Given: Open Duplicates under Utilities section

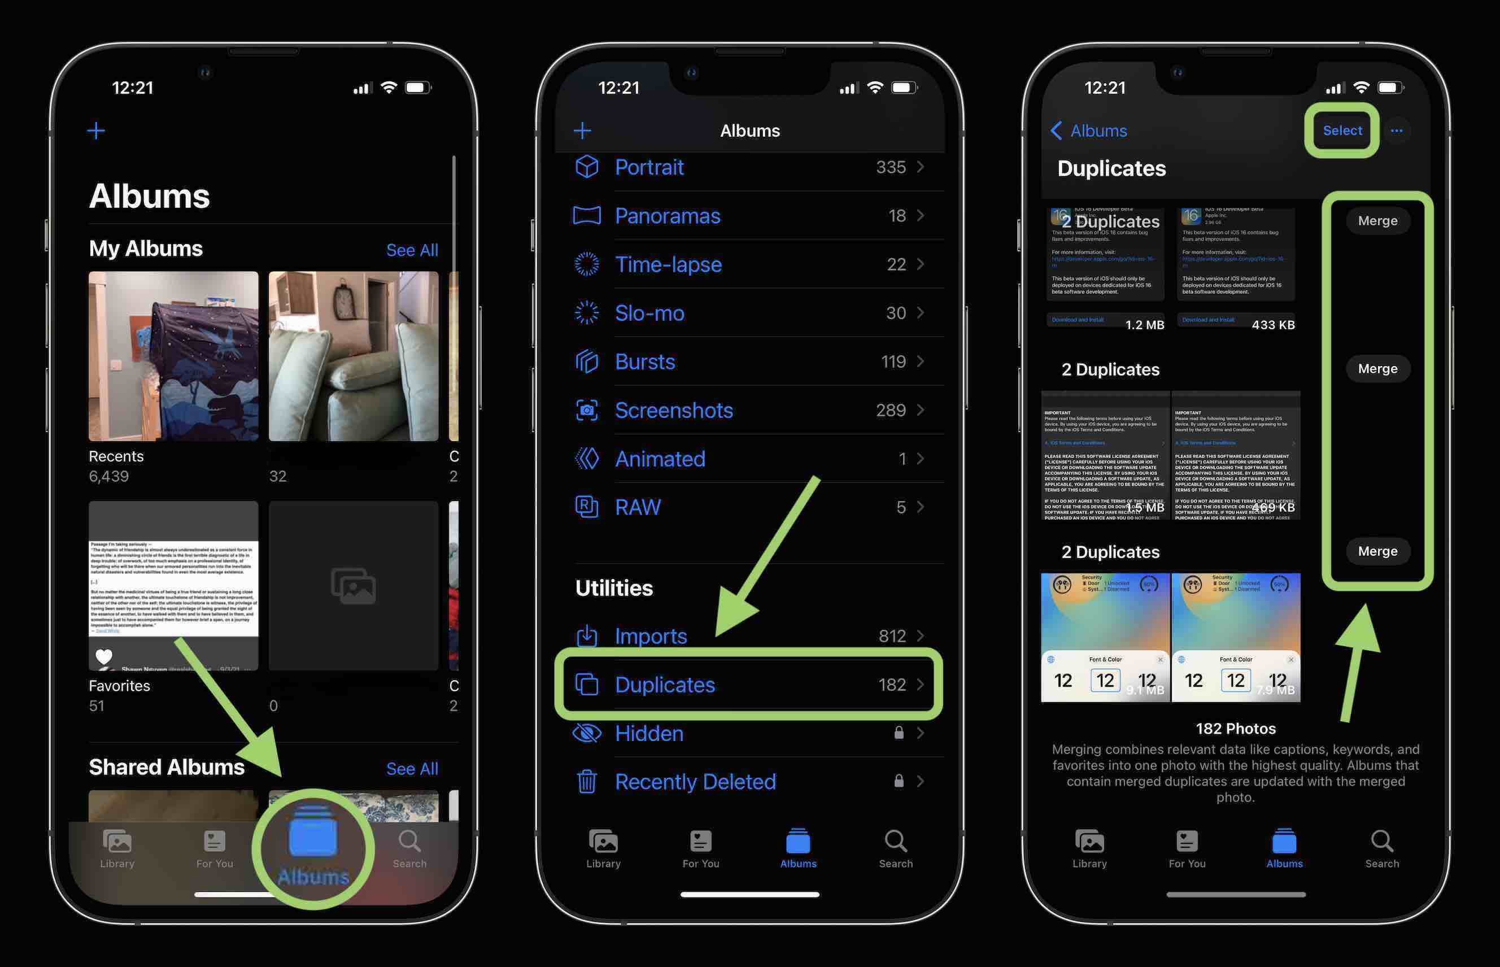Looking at the screenshot, I should click(750, 682).
